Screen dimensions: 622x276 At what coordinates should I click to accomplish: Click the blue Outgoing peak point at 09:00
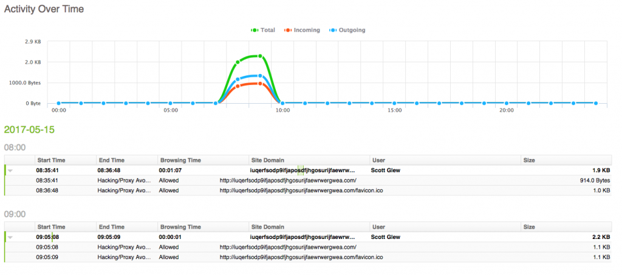click(260, 76)
